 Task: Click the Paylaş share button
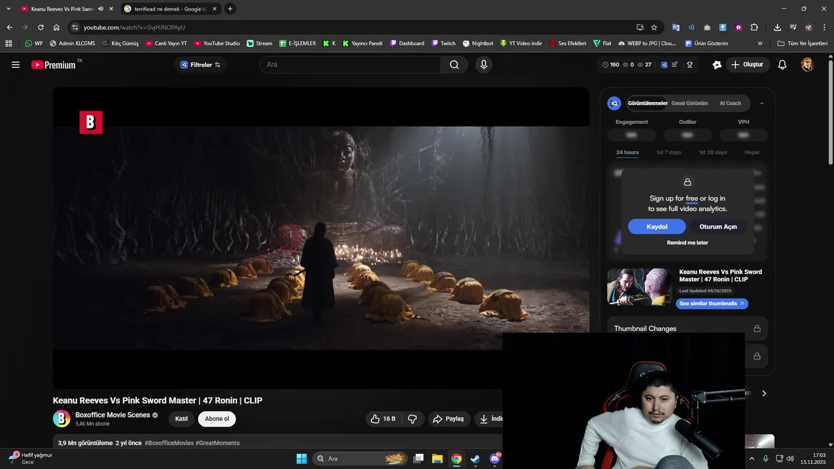[449, 419]
